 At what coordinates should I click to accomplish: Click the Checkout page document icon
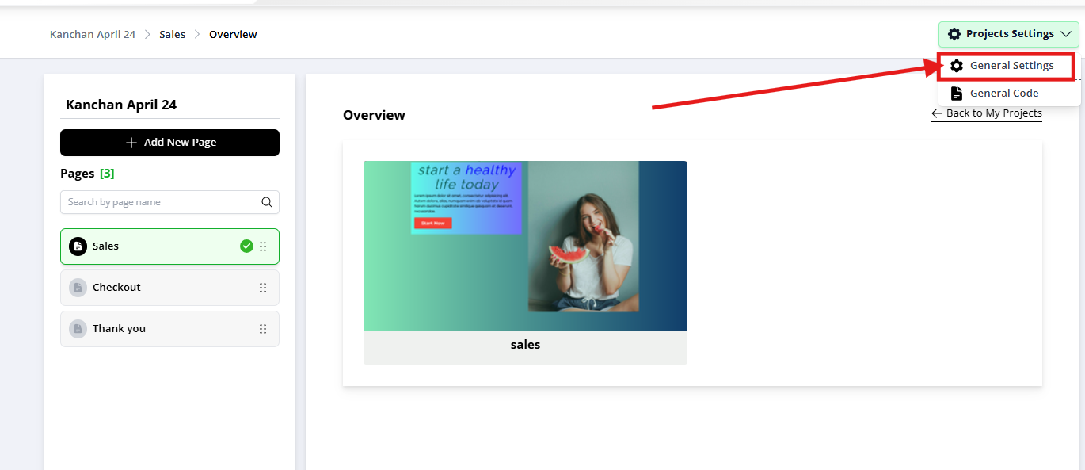tap(78, 288)
